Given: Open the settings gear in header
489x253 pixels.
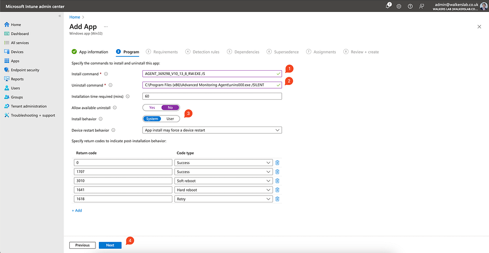Looking at the screenshot, I should pos(399,6).
